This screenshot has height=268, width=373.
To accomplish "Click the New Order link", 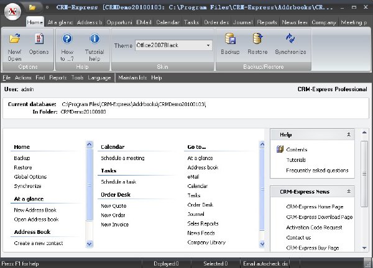I will click(113, 215).
